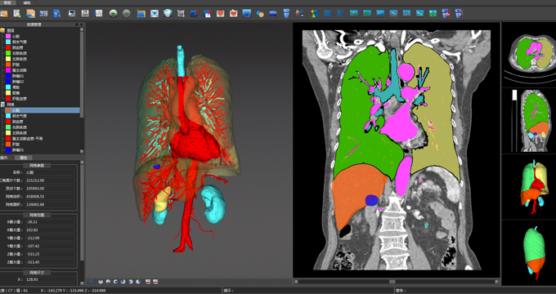Click the light floppy-disk save-as icon
Image resolution: width=556 pixels, height=294 pixels.
coord(99,13)
